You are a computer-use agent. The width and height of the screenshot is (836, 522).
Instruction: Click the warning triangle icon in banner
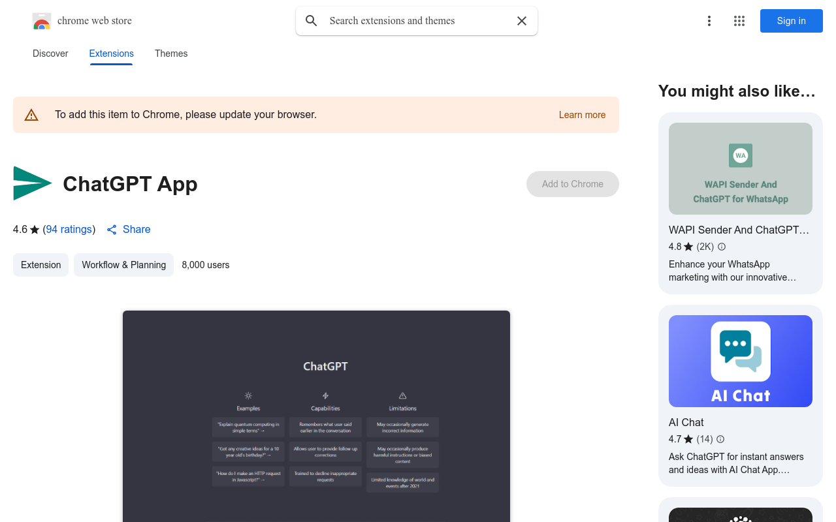31,115
